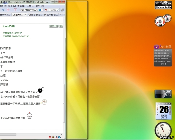Close the active 說win... tab
Screen dimensions: 175x140
click(x=25, y=15)
